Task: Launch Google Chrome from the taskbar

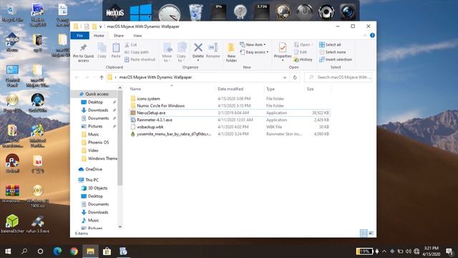Action: click(x=74, y=252)
